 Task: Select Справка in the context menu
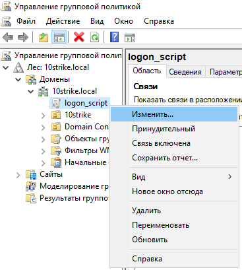pyautogui.click(x=174, y=259)
